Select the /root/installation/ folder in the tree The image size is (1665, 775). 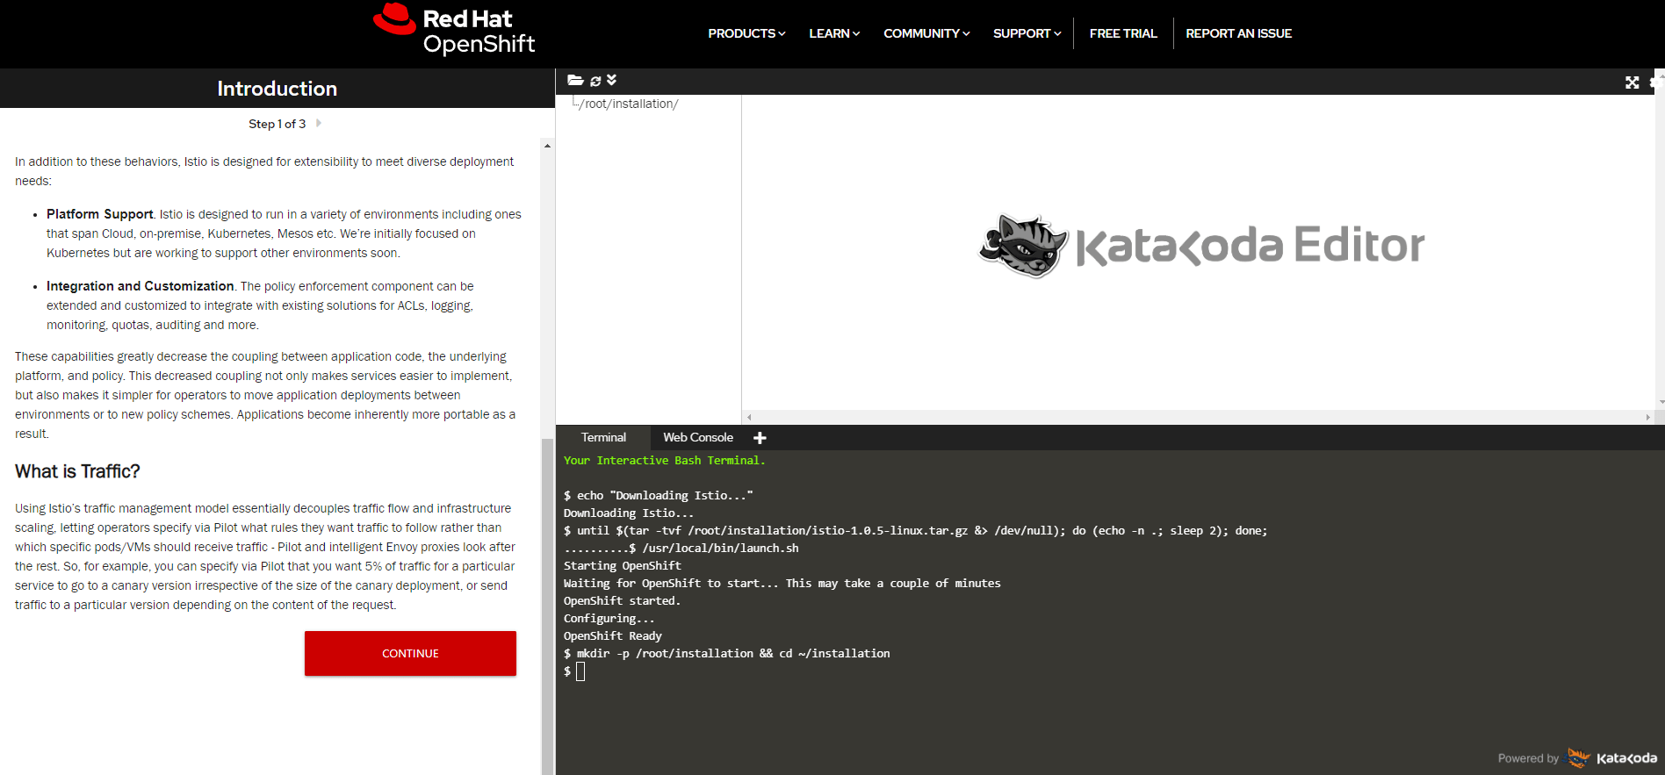[629, 104]
